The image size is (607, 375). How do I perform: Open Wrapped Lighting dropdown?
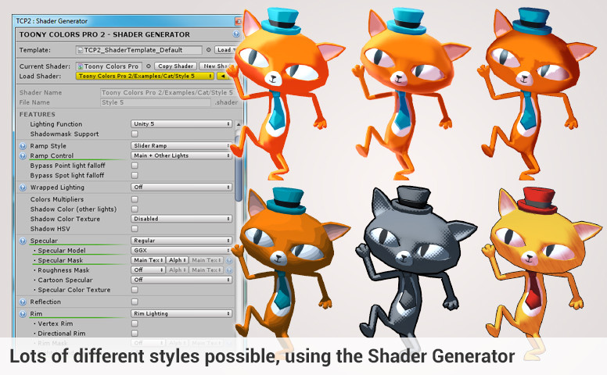(181, 187)
